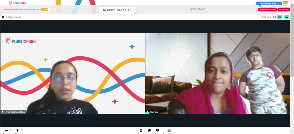Open the CURRICULUM tab

pos(197,9)
